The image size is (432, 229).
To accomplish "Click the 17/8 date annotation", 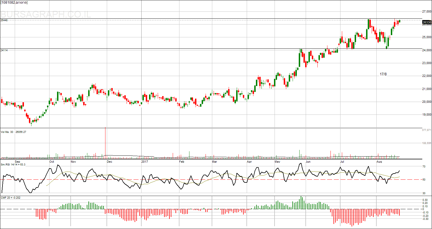I will click(x=383, y=74).
